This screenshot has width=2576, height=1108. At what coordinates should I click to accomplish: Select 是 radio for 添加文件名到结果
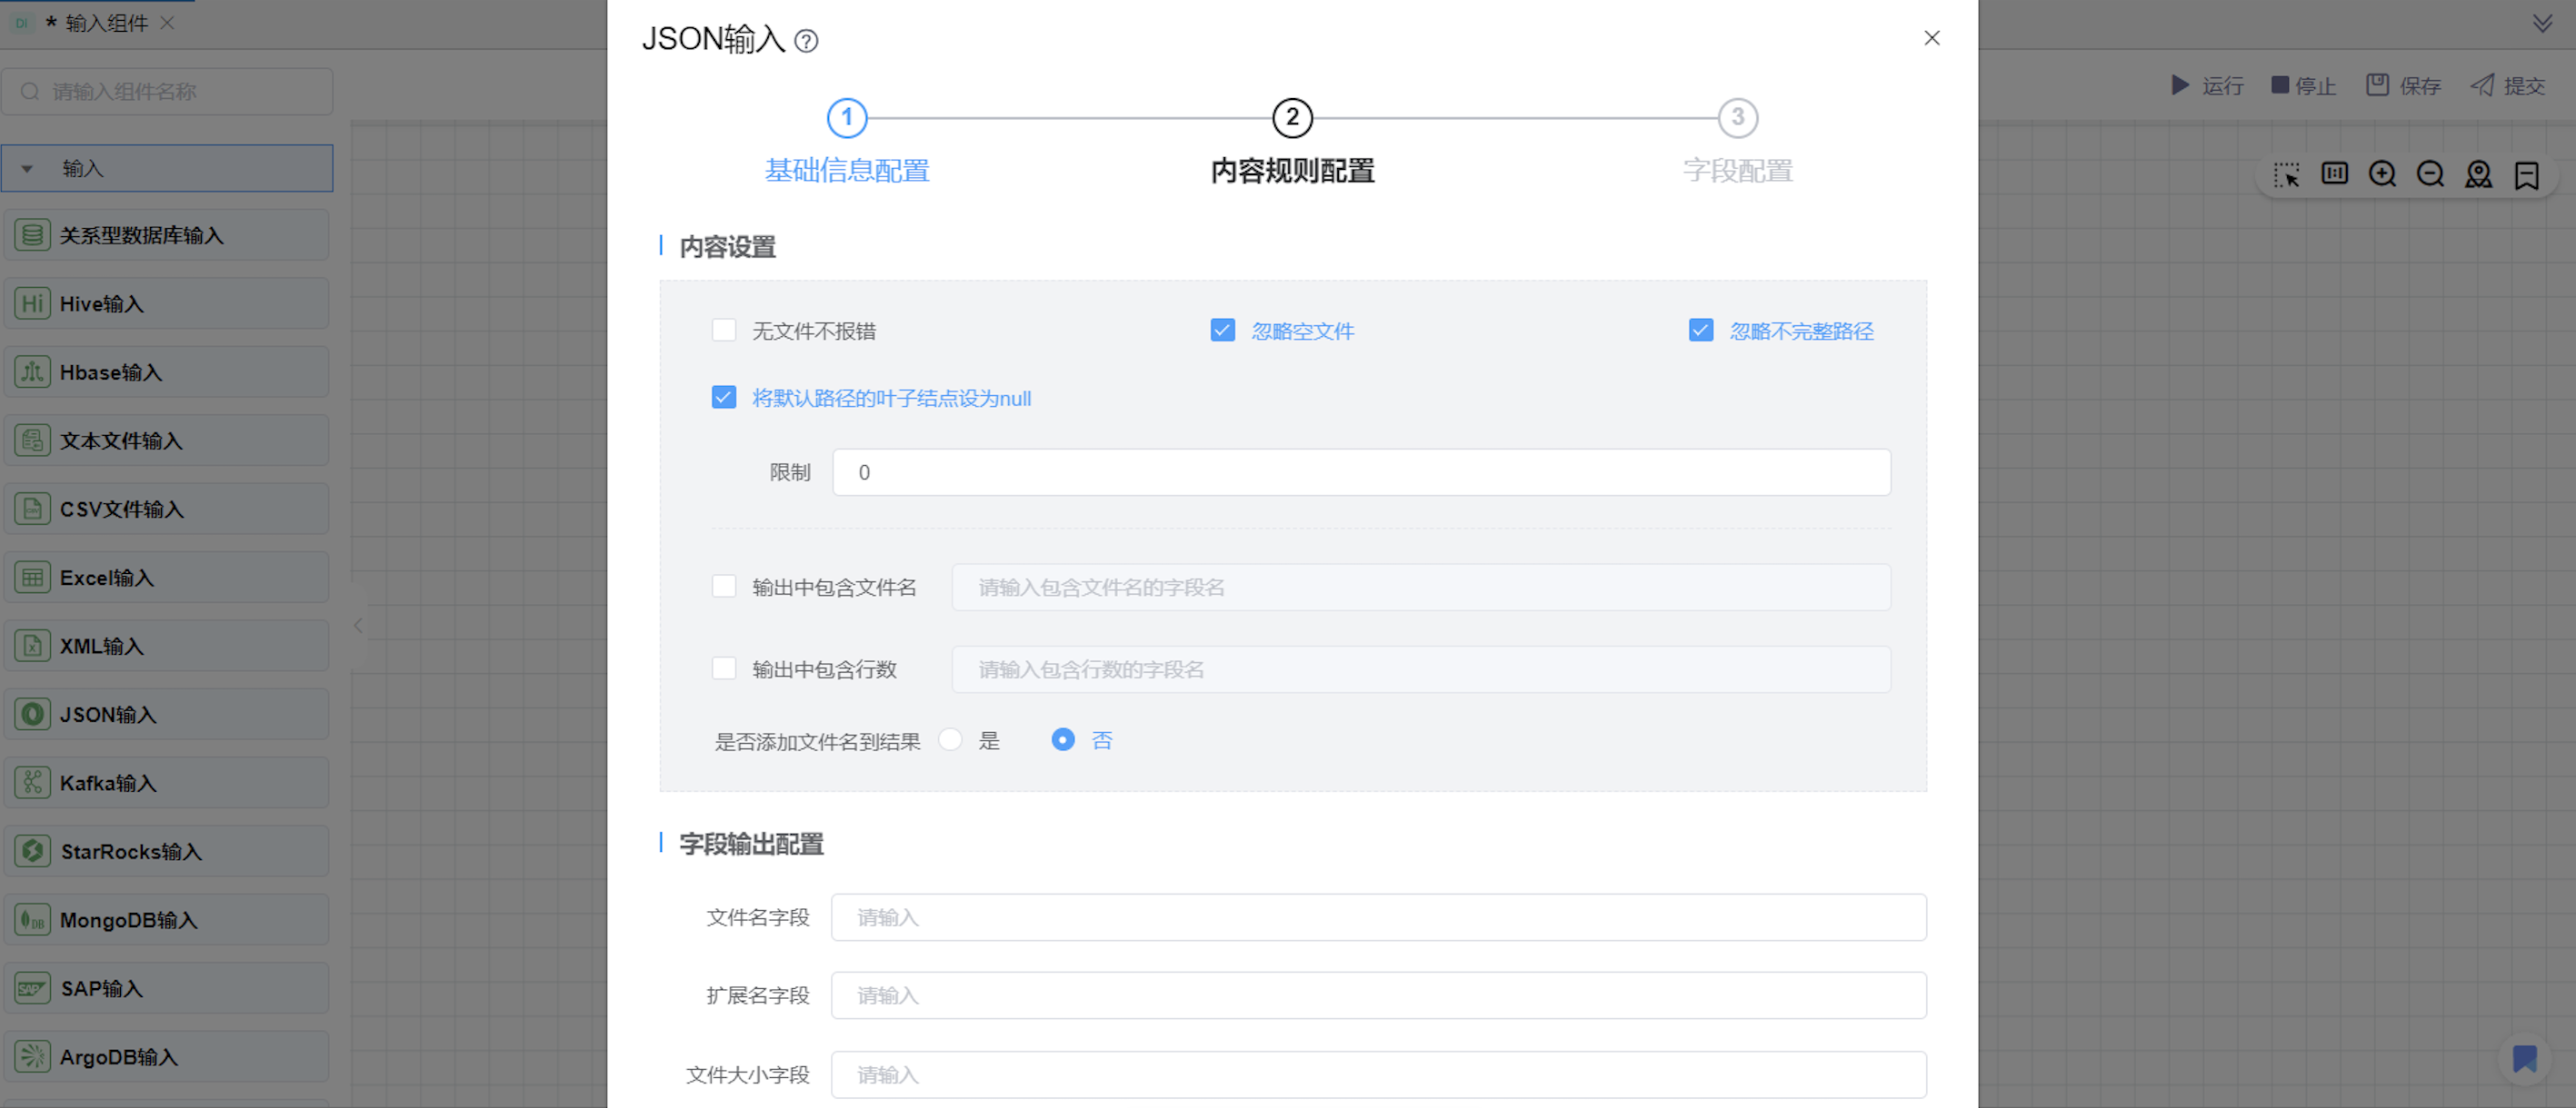coord(951,740)
